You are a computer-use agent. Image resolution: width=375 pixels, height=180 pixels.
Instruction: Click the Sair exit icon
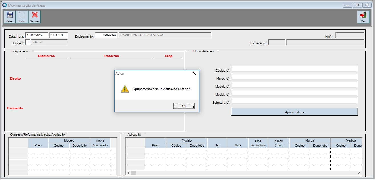click(363, 17)
